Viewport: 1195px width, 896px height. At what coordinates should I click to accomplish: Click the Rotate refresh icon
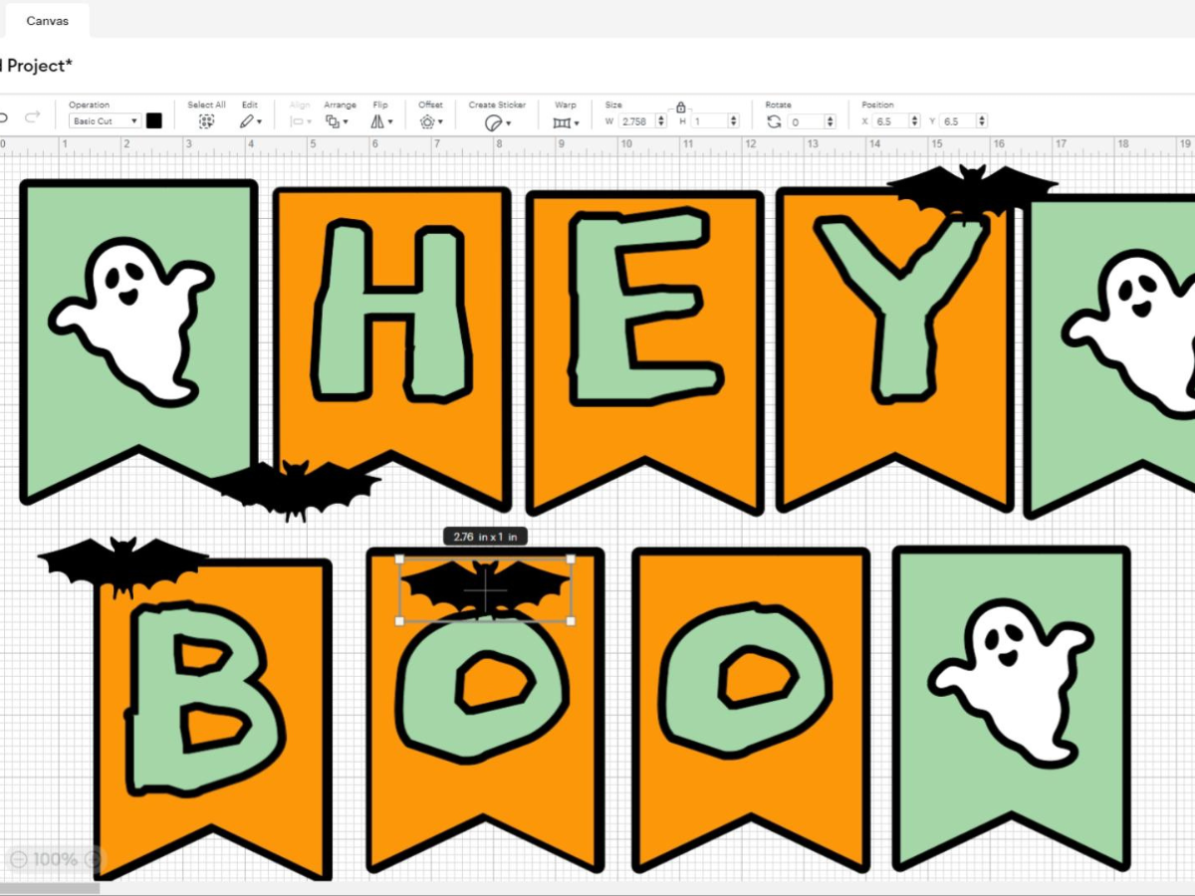(x=775, y=120)
